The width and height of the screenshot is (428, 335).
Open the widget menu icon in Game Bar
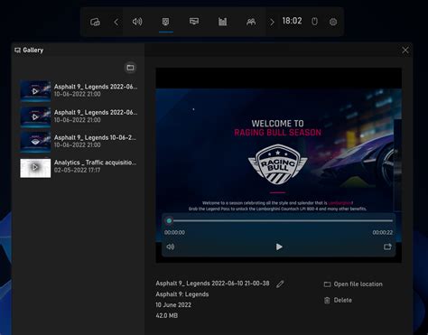click(x=95, y=22)
